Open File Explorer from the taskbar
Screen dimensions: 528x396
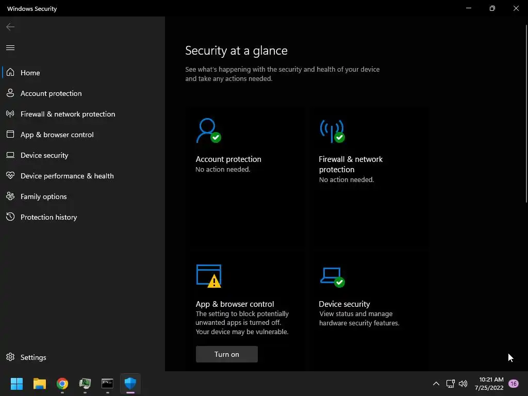[x=39, y=384]
